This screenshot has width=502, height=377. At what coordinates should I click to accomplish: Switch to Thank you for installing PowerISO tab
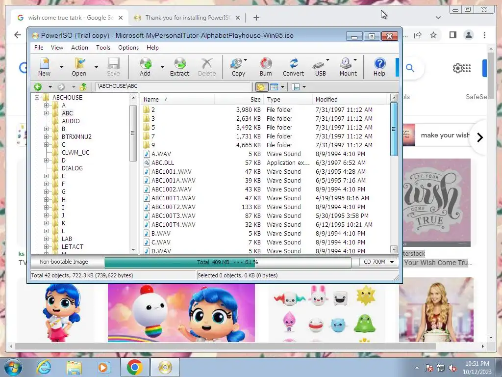pyautogui.click(x=187, y=18)
